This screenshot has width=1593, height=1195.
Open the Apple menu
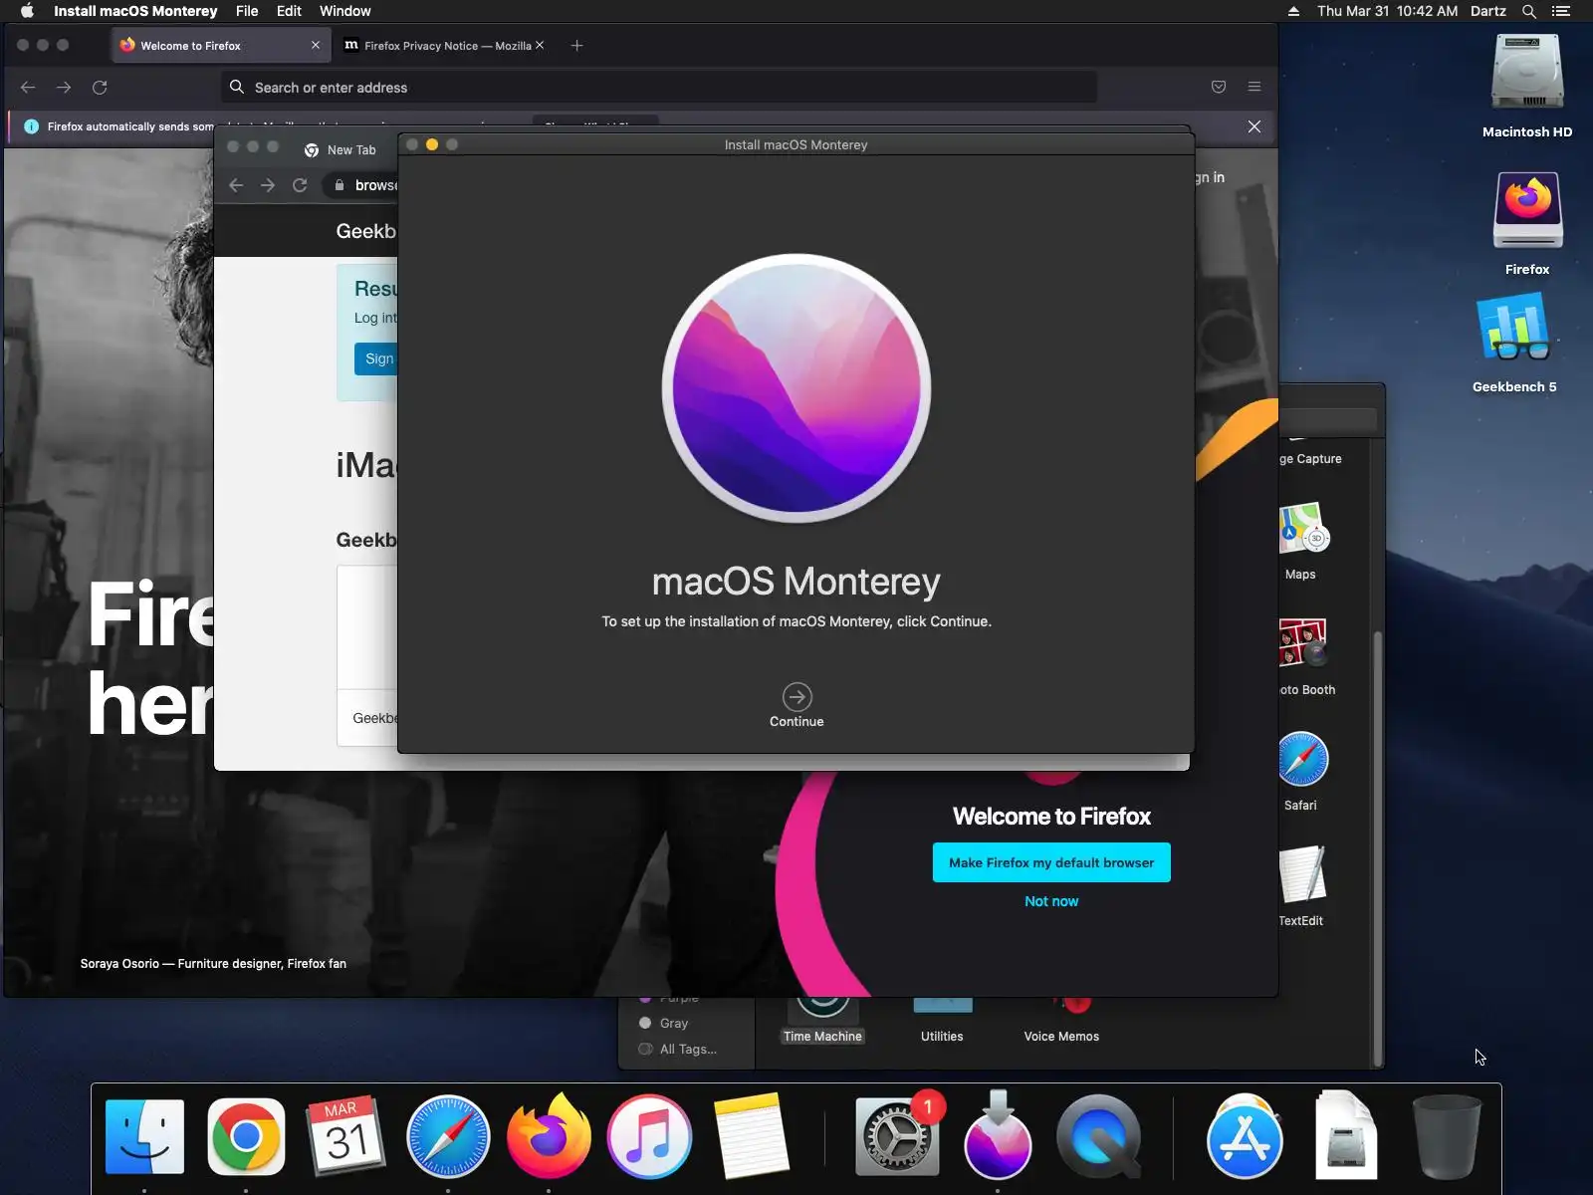(x=27, y=11)
